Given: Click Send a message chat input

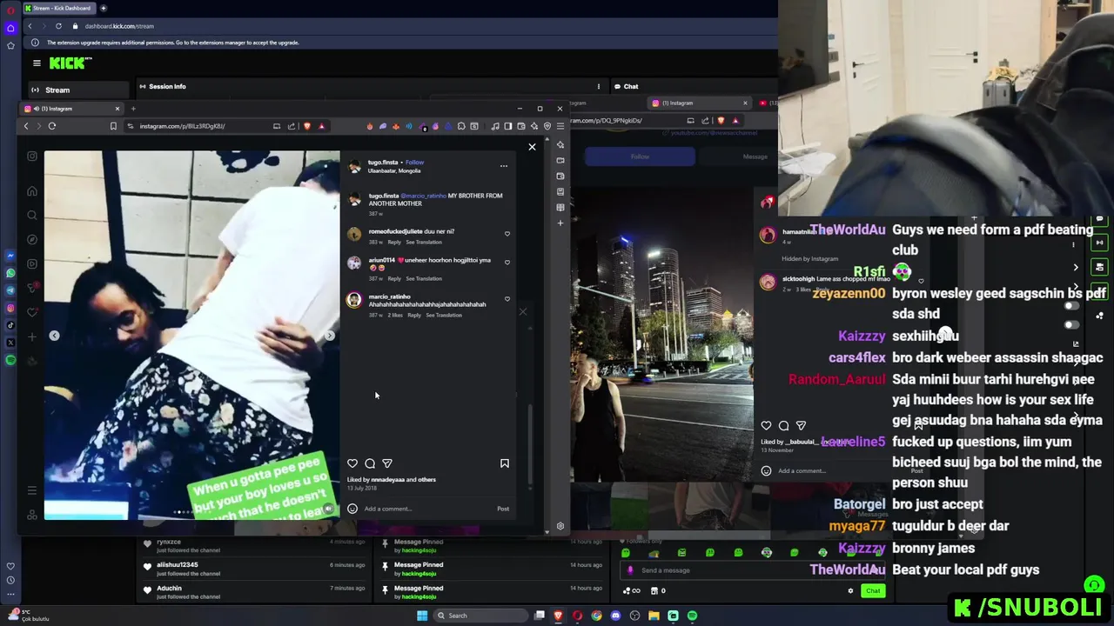Looking at the screenshot, I should [753, 570].
